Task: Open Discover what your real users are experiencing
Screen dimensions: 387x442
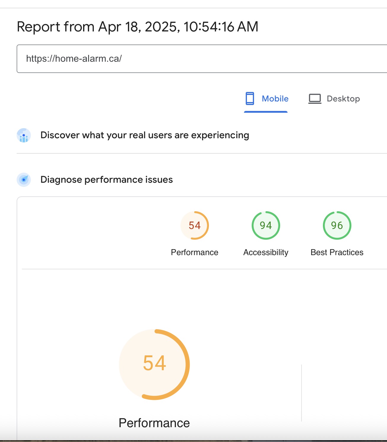Action: coord(145,135)
